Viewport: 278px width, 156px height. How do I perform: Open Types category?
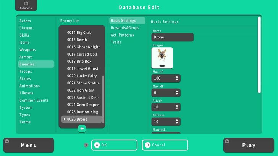click(25, 115)
